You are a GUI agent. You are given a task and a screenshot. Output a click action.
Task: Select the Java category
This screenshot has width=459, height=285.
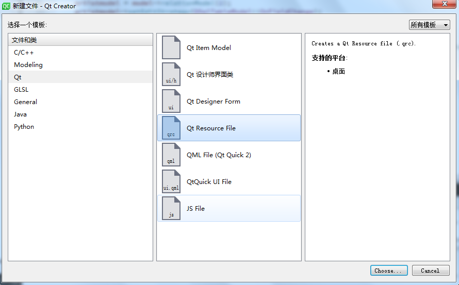coord(80,114)
